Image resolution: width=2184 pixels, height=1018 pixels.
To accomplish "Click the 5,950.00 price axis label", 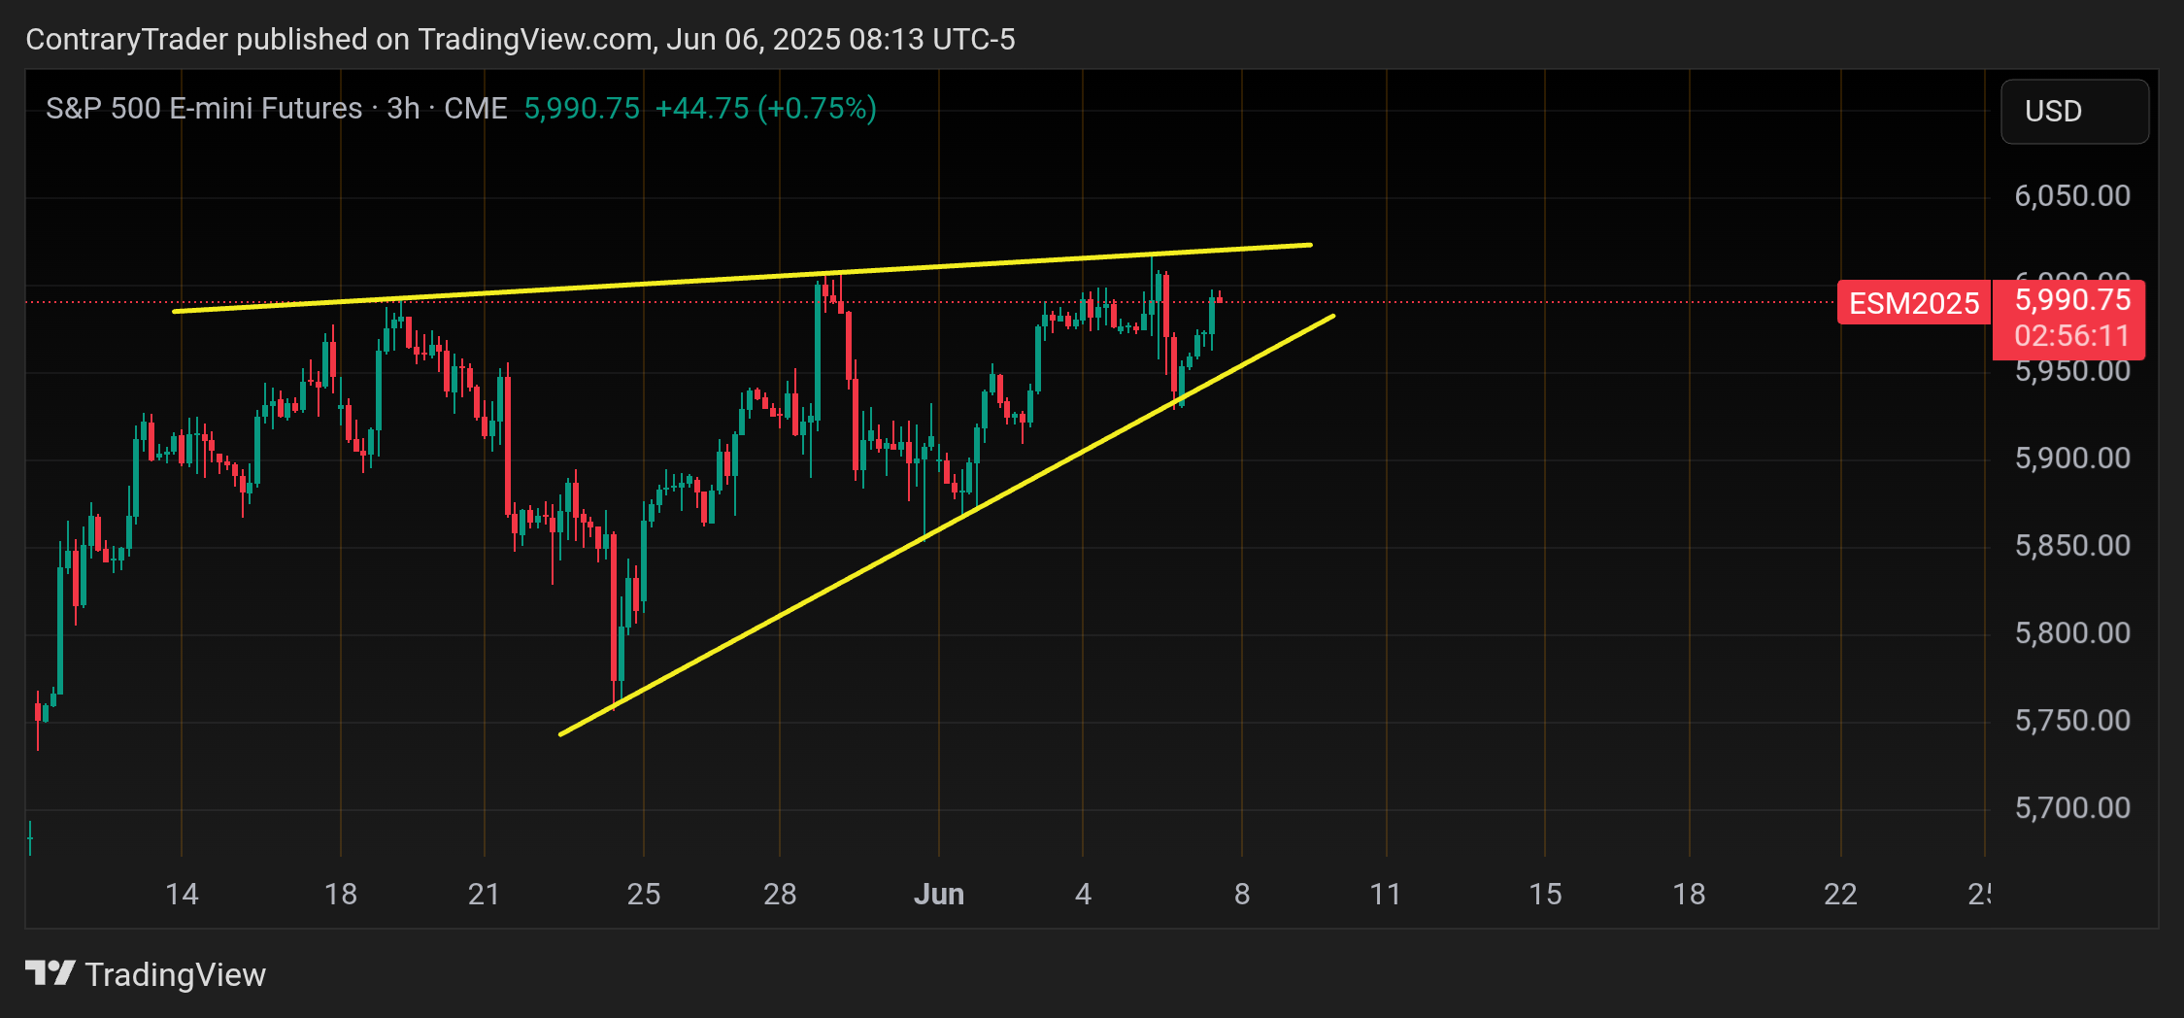I will click(x=2072, y=371).
